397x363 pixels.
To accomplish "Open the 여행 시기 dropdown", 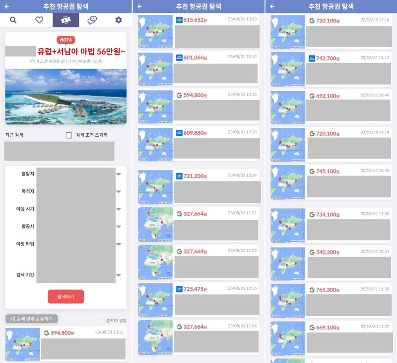I will point(119,209).
